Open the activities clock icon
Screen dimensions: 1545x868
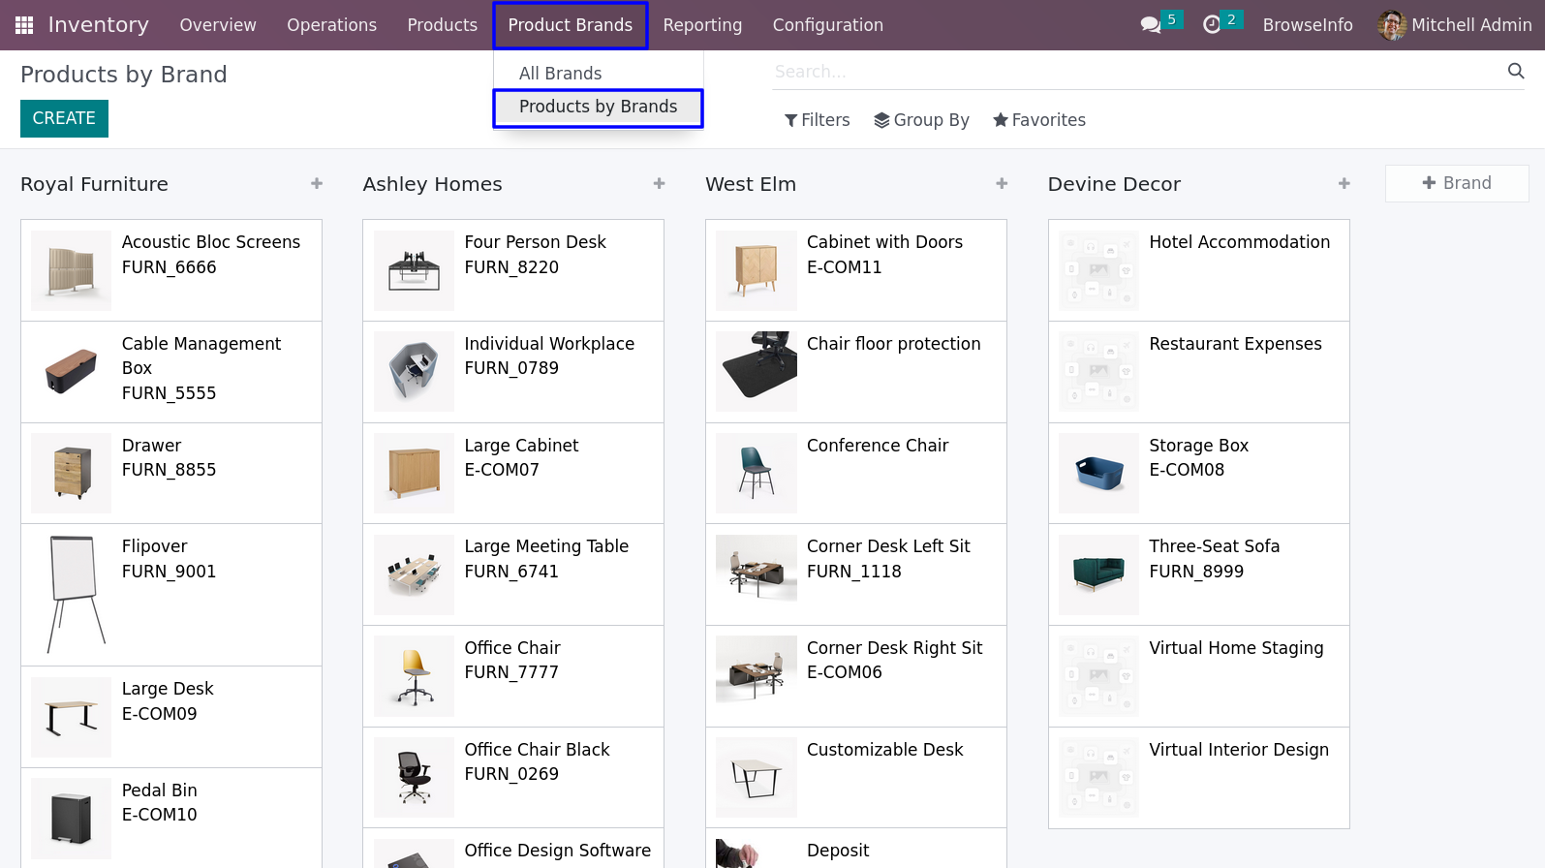(x=1212, y=25)
